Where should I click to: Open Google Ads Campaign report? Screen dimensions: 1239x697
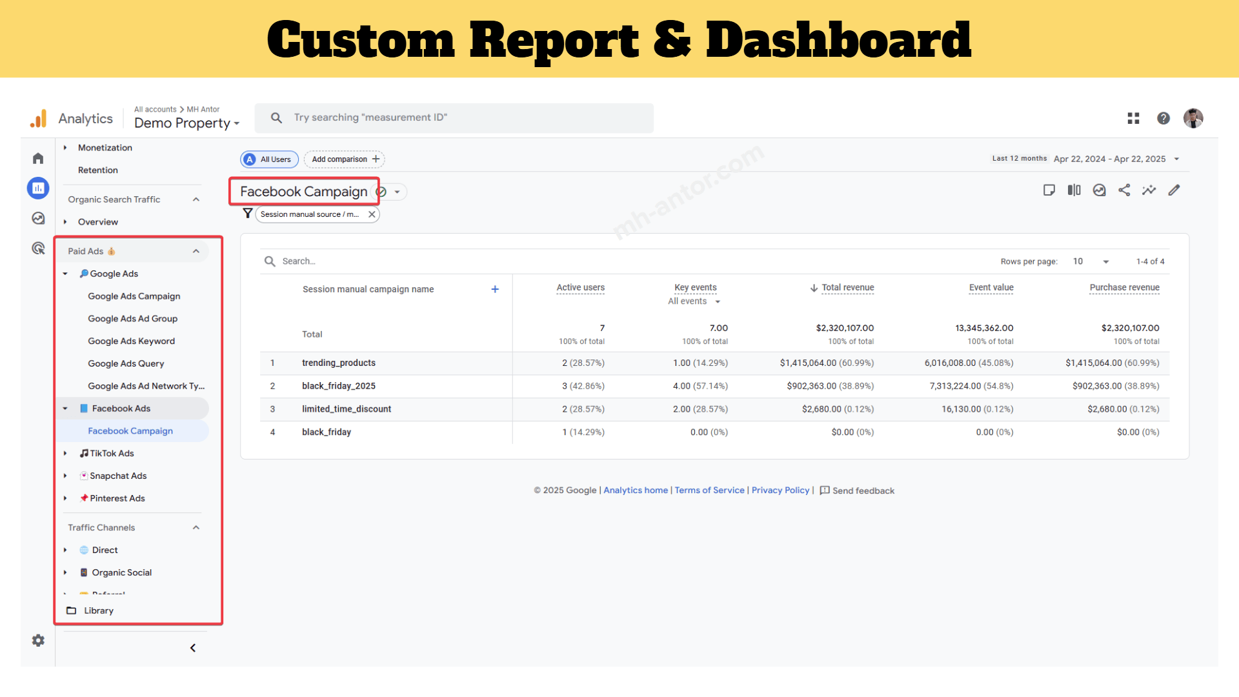pos(134,296)
